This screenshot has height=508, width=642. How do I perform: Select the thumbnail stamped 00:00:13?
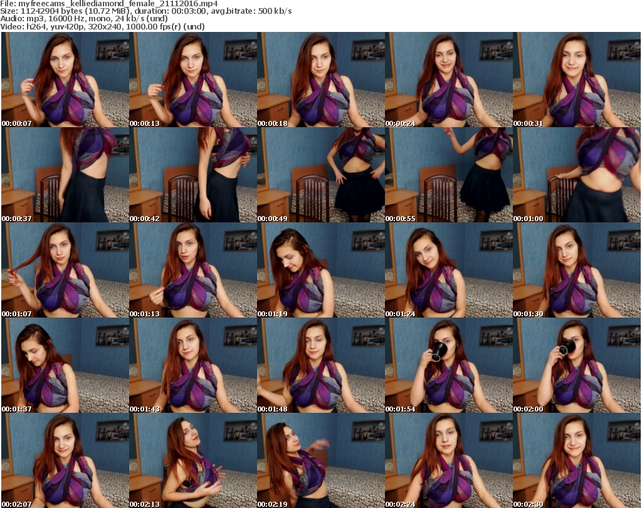(193, 80)
